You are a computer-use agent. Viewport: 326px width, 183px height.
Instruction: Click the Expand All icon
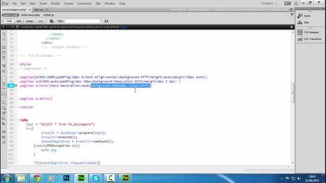click(x=4, y=58)
